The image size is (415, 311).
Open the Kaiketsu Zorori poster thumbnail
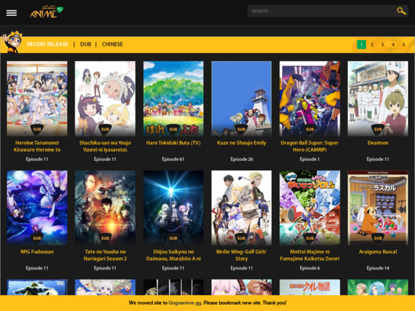[x=310, y=207]
